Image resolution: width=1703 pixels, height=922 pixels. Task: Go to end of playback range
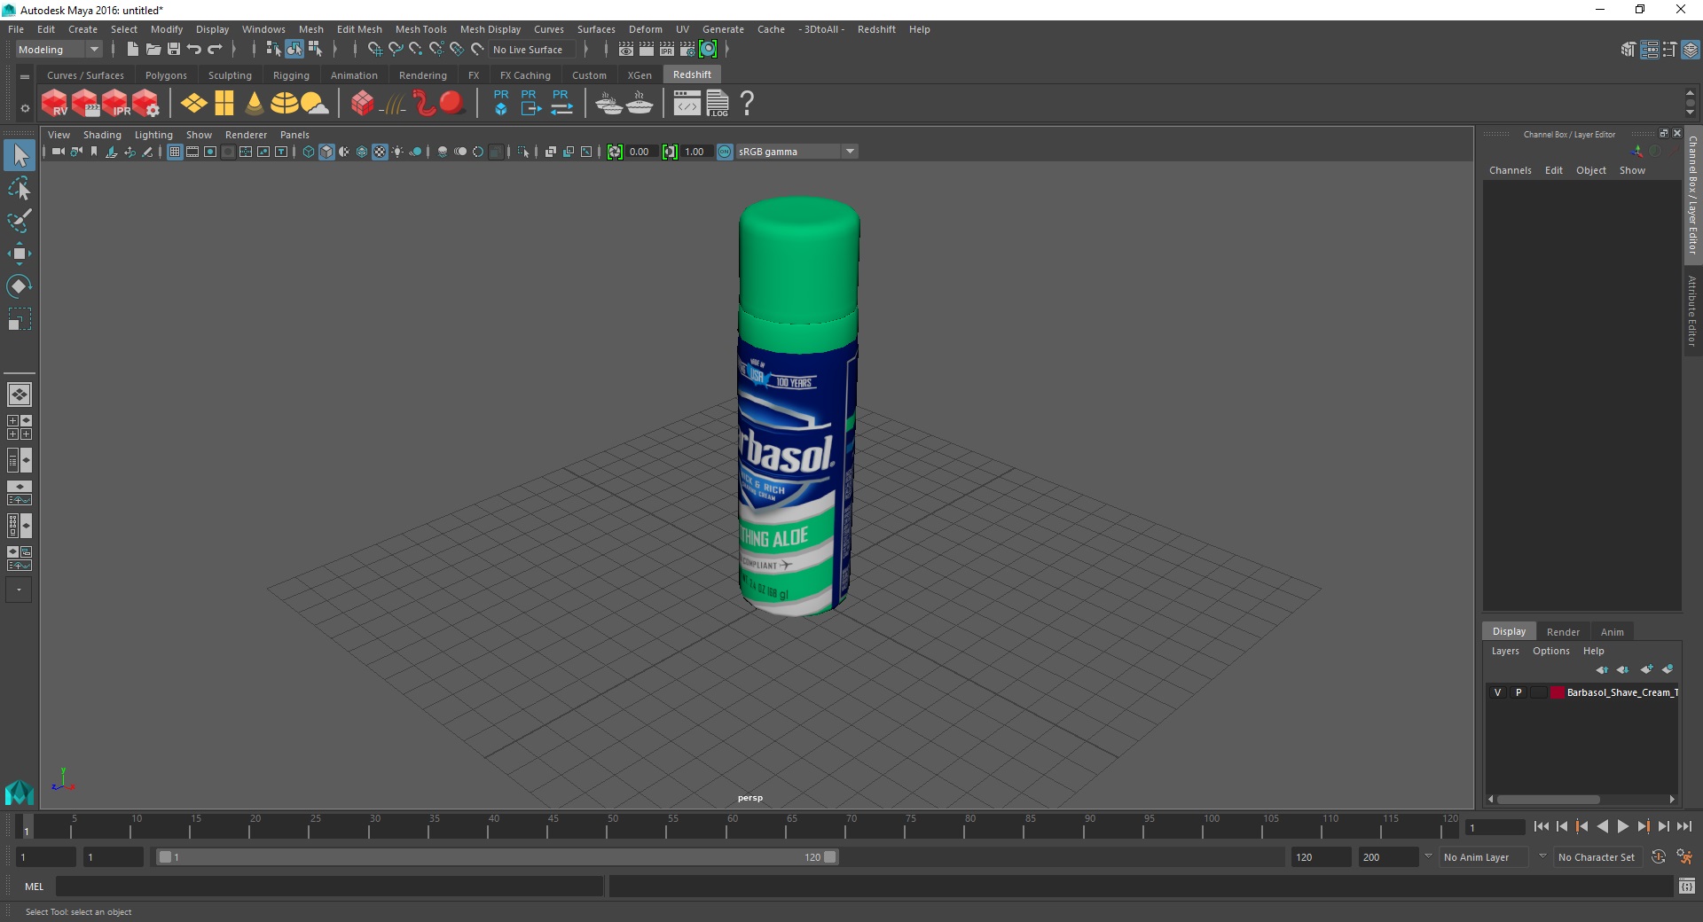1683,826
